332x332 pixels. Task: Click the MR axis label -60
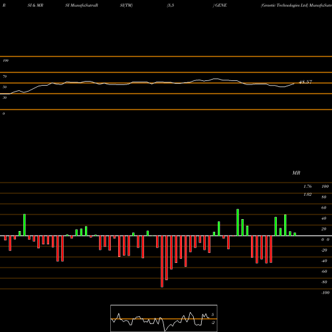tap(324, 272)
